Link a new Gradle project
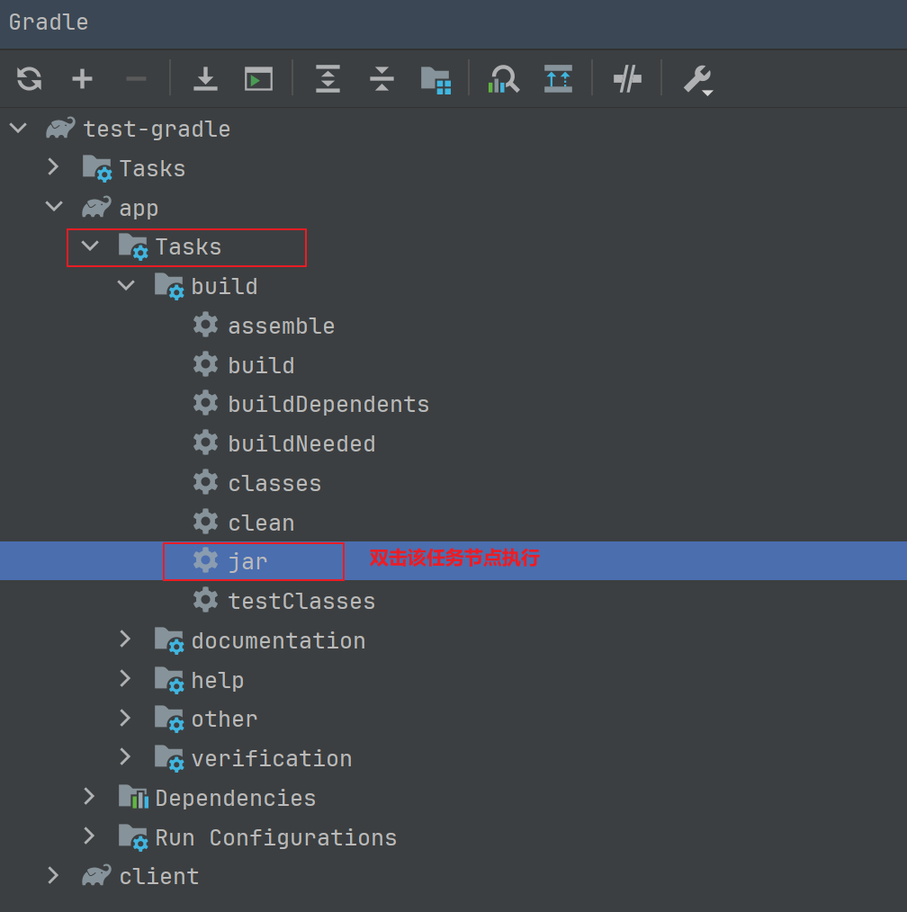Screen dimensions: 907x912 (82, 79)
